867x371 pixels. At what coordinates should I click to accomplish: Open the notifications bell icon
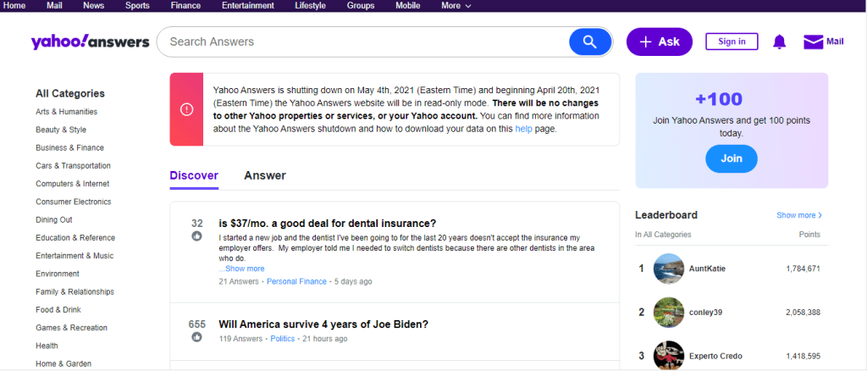click(x=779, y=42)
